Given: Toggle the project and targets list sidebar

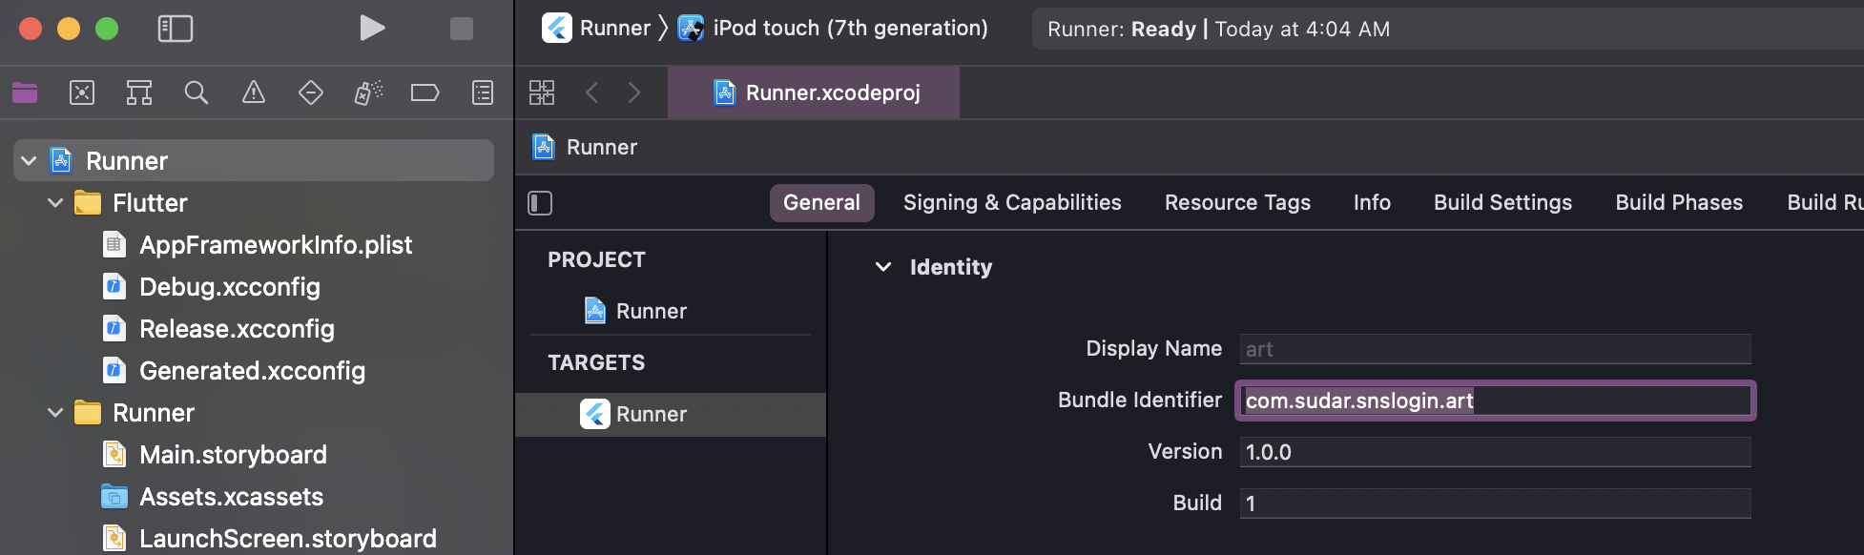Looking at the screenshot, I should pyautogui.click(x=540, y=203).
